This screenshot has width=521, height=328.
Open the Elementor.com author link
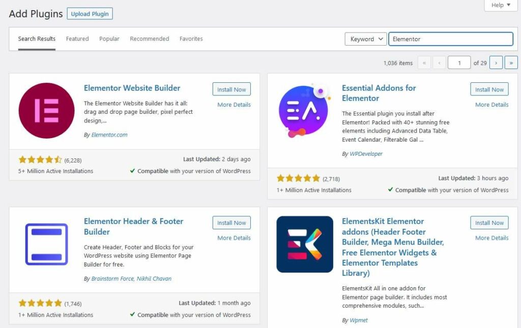[x=109, y=135]
